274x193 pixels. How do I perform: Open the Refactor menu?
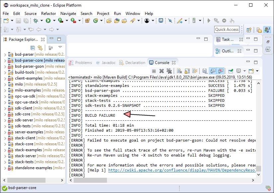coord(48,13)
